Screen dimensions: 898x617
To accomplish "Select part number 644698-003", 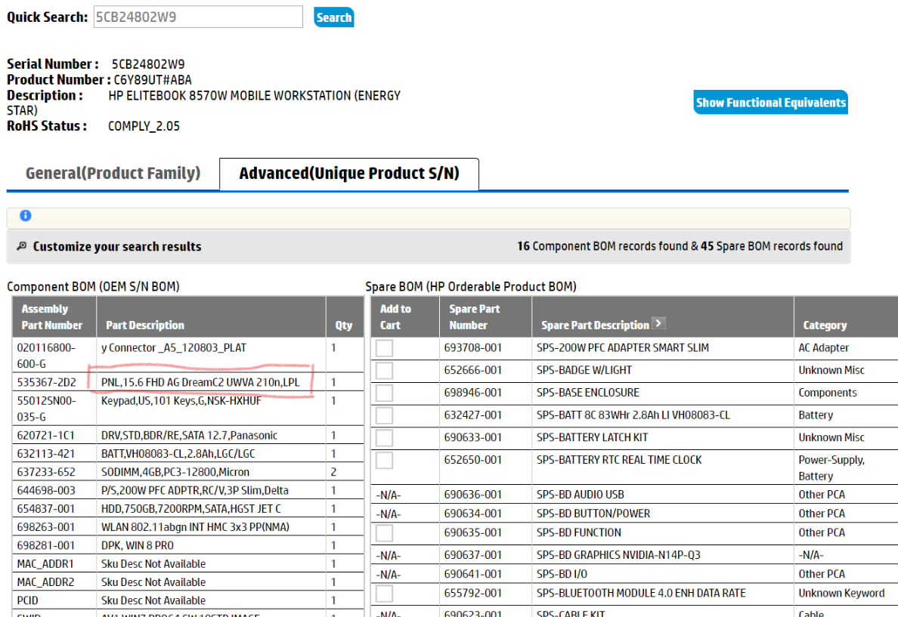I will [46, 491].
